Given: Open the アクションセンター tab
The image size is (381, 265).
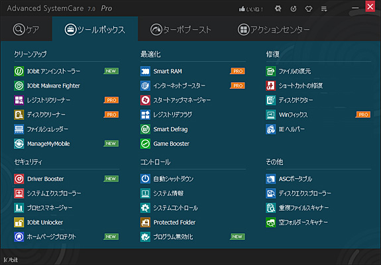Looking at the screenshot, I should tap(274, 30).
